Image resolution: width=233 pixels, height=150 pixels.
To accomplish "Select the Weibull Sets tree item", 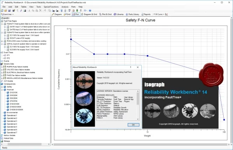I will (9, 138).
